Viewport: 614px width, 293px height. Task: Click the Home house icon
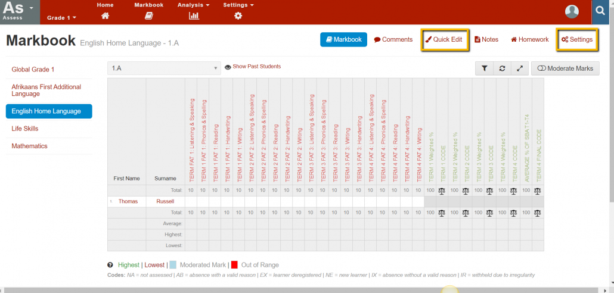click(105, 16)
